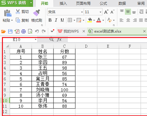This screenshot has height=116, width=147.
Task: Toggle bold formatting
Action: tap(50, 20)
